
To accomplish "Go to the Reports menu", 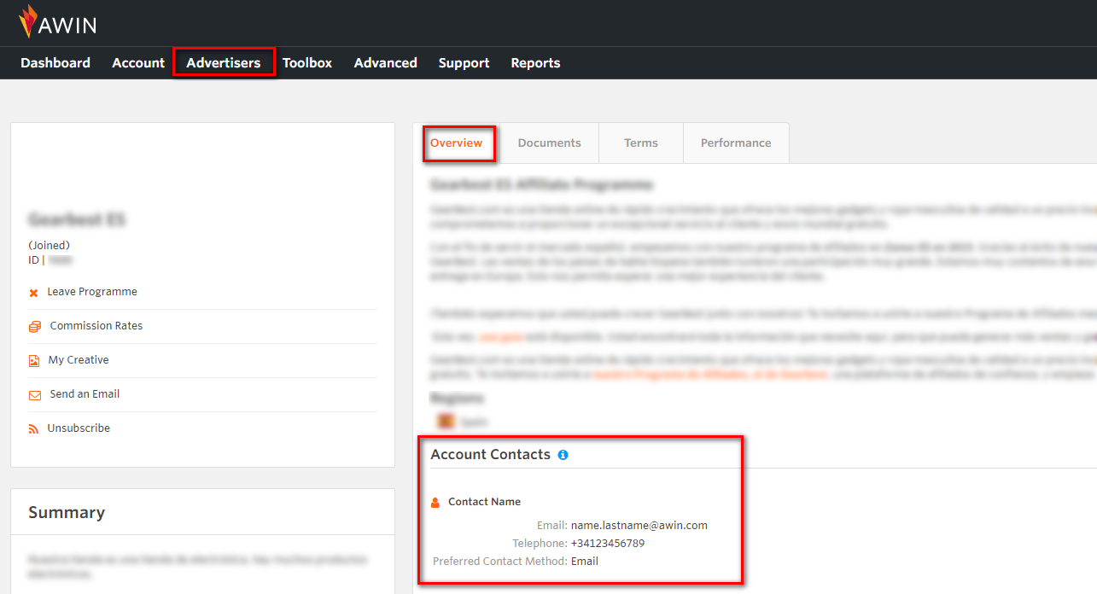I will click(535, 62).
